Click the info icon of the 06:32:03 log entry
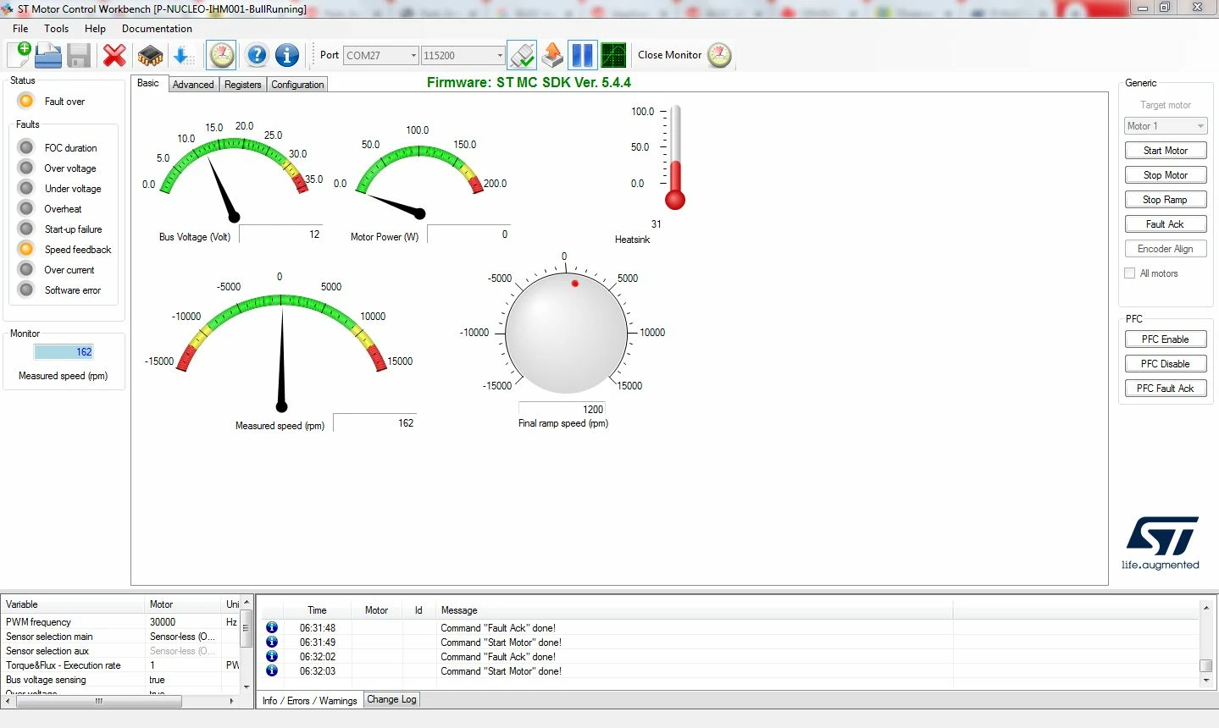 point(272,670)
